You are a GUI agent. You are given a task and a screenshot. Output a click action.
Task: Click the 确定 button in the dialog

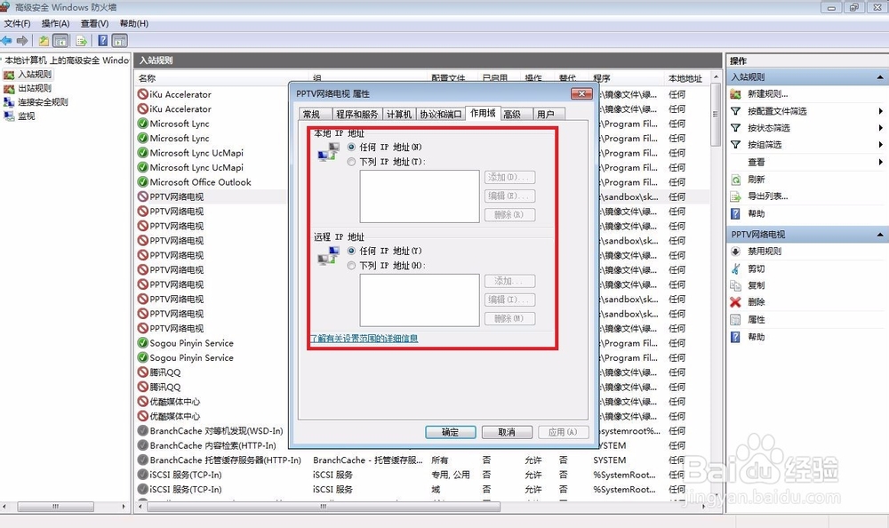[x=450, y=432]
